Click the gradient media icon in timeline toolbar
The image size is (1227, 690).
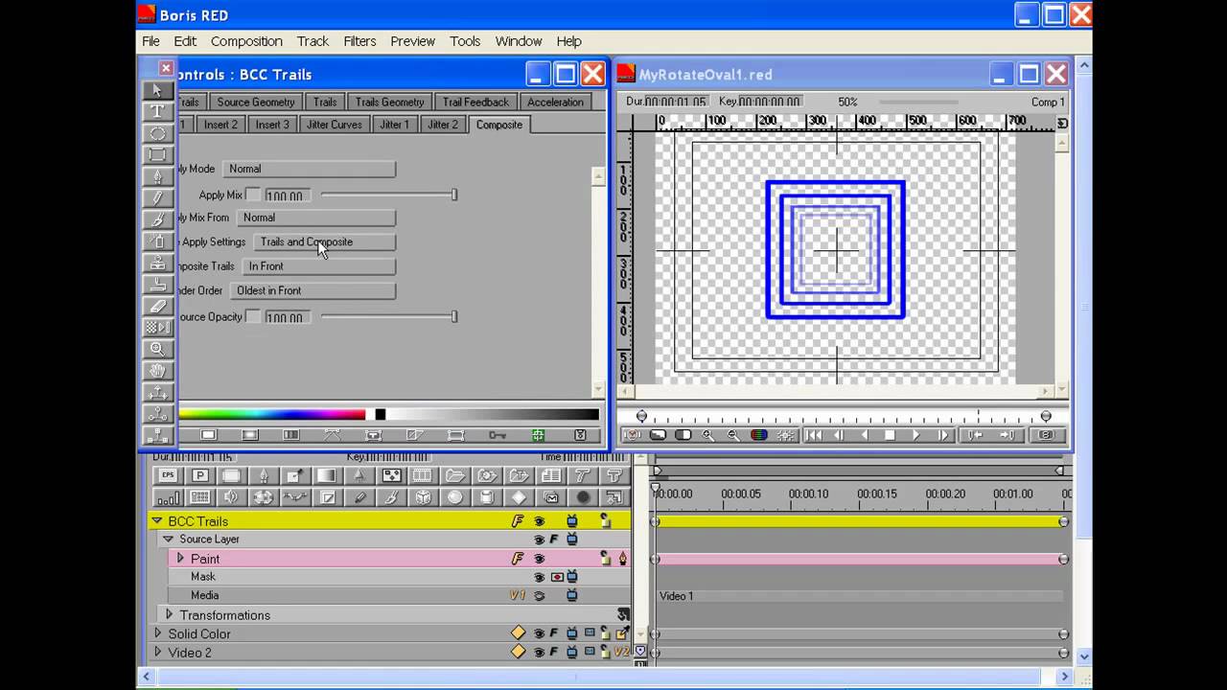327,475
